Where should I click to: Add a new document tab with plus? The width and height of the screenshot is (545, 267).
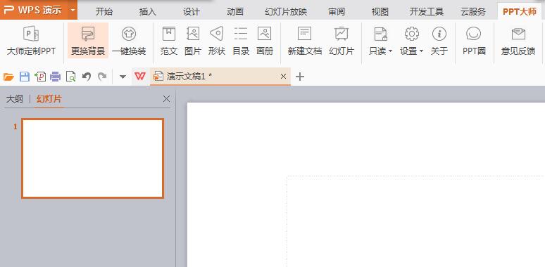[x=300, y=77]
